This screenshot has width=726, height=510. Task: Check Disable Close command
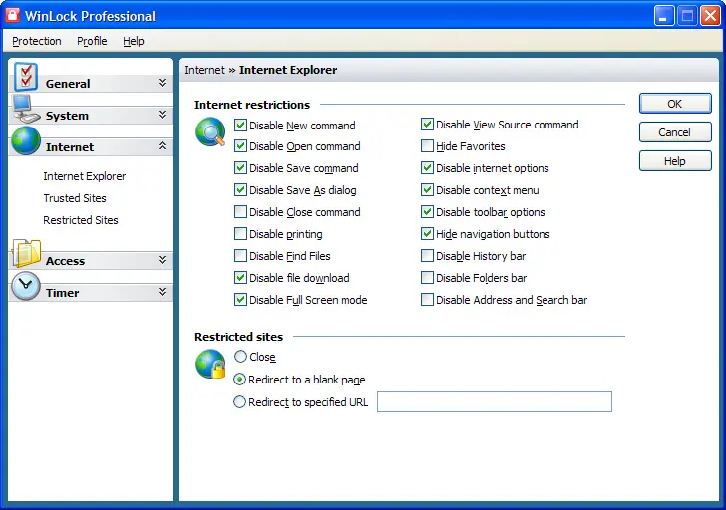pos(240,212)
